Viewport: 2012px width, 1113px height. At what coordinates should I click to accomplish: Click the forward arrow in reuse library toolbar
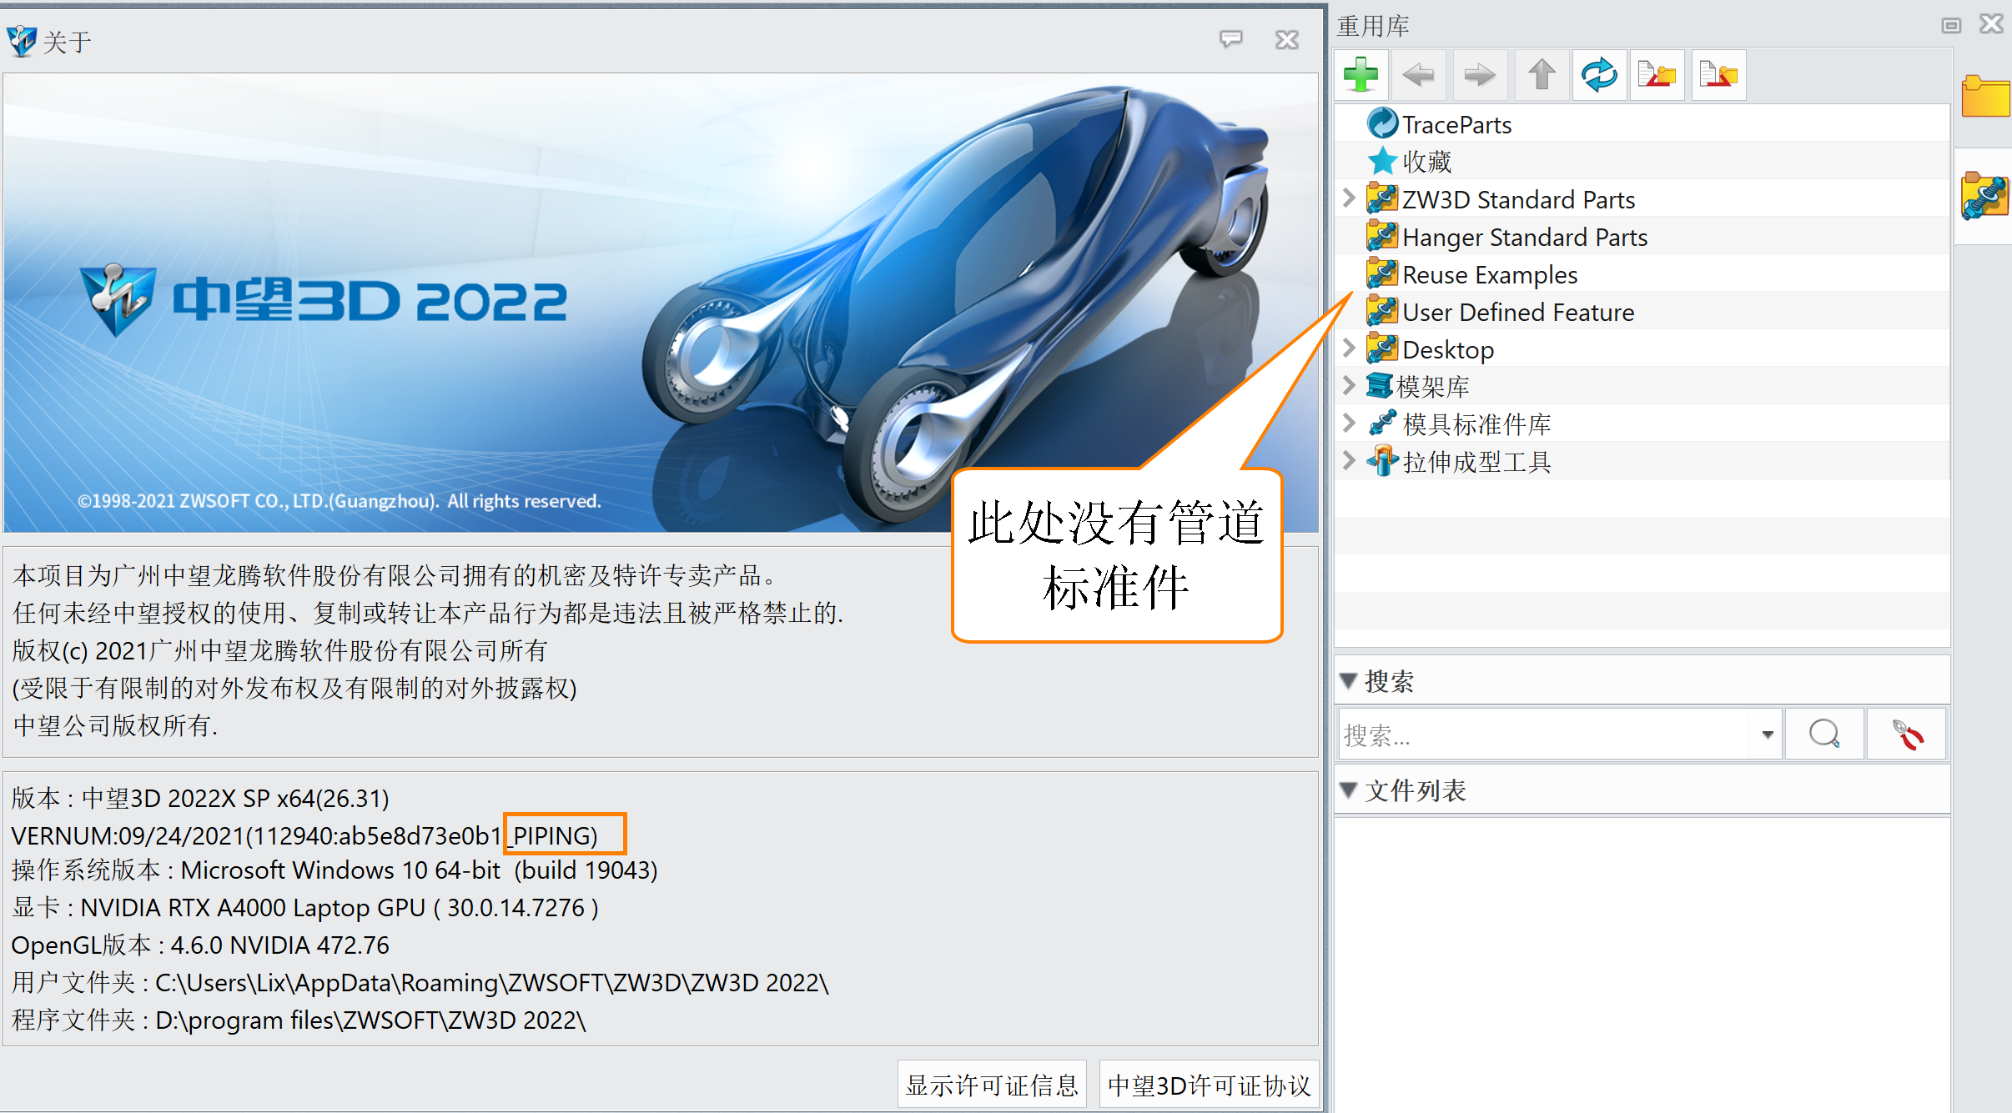(x=1480, y=75)
